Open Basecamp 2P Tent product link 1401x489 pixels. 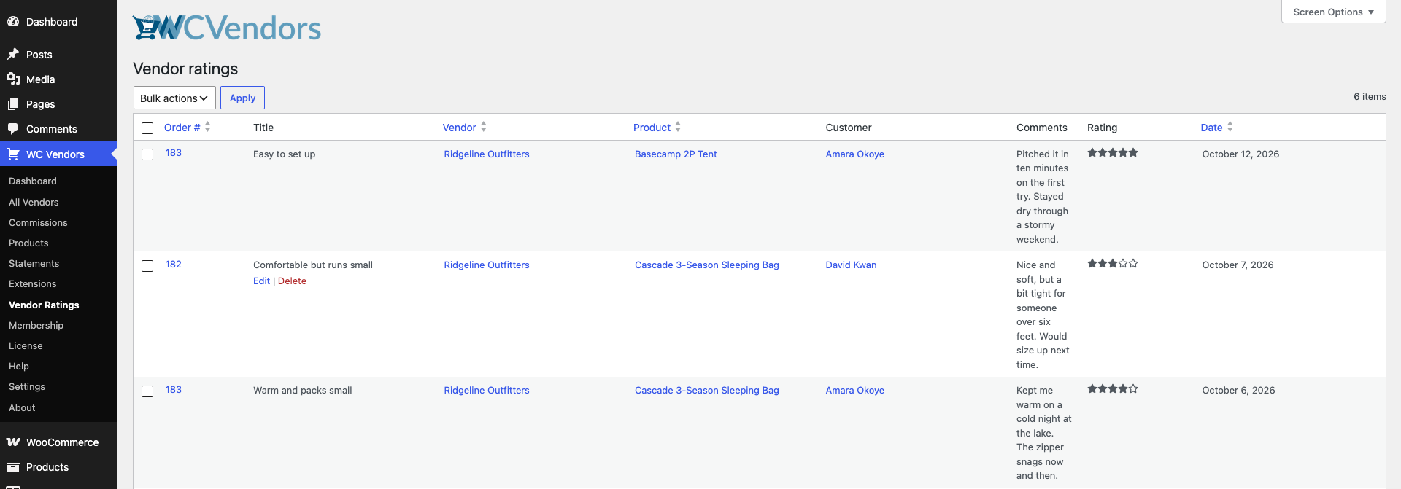point(676,154)
